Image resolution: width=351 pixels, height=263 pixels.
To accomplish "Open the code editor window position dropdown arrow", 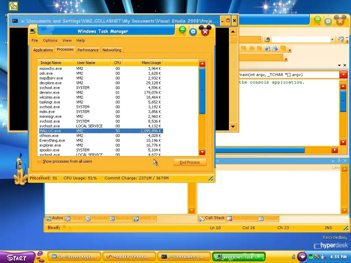I will tap(339, 65).
